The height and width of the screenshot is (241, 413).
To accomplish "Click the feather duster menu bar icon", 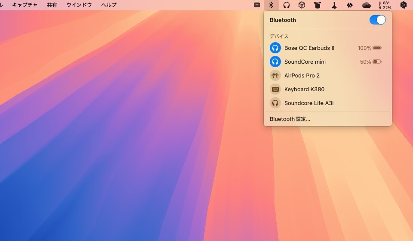I will 334,5.
